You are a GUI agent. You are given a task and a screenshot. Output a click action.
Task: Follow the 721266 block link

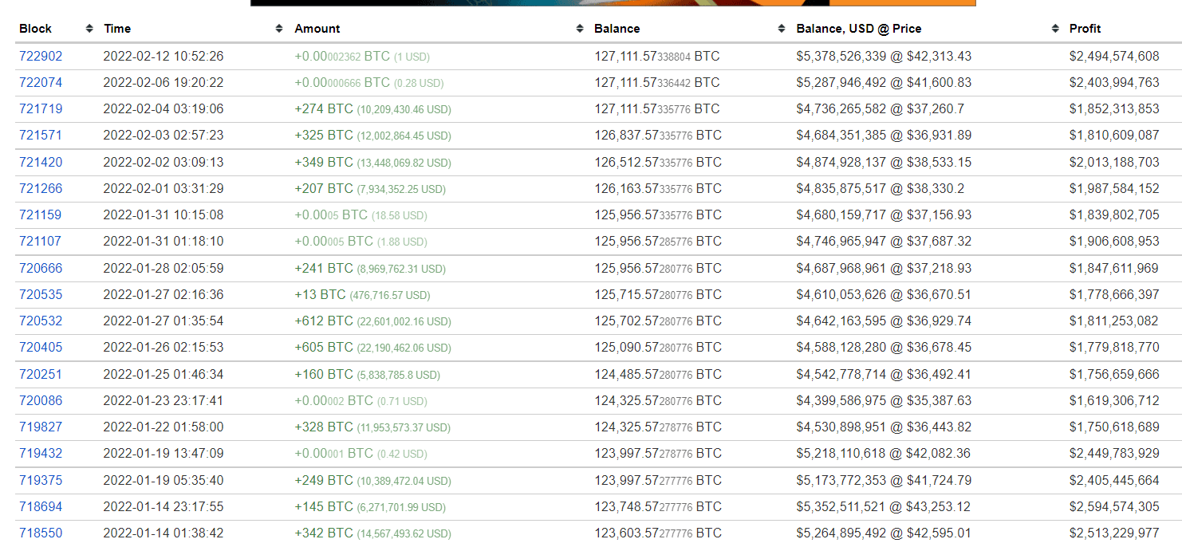coord(41,189)
